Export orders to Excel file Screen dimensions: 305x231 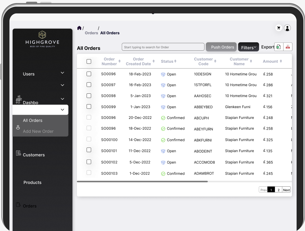279,47
